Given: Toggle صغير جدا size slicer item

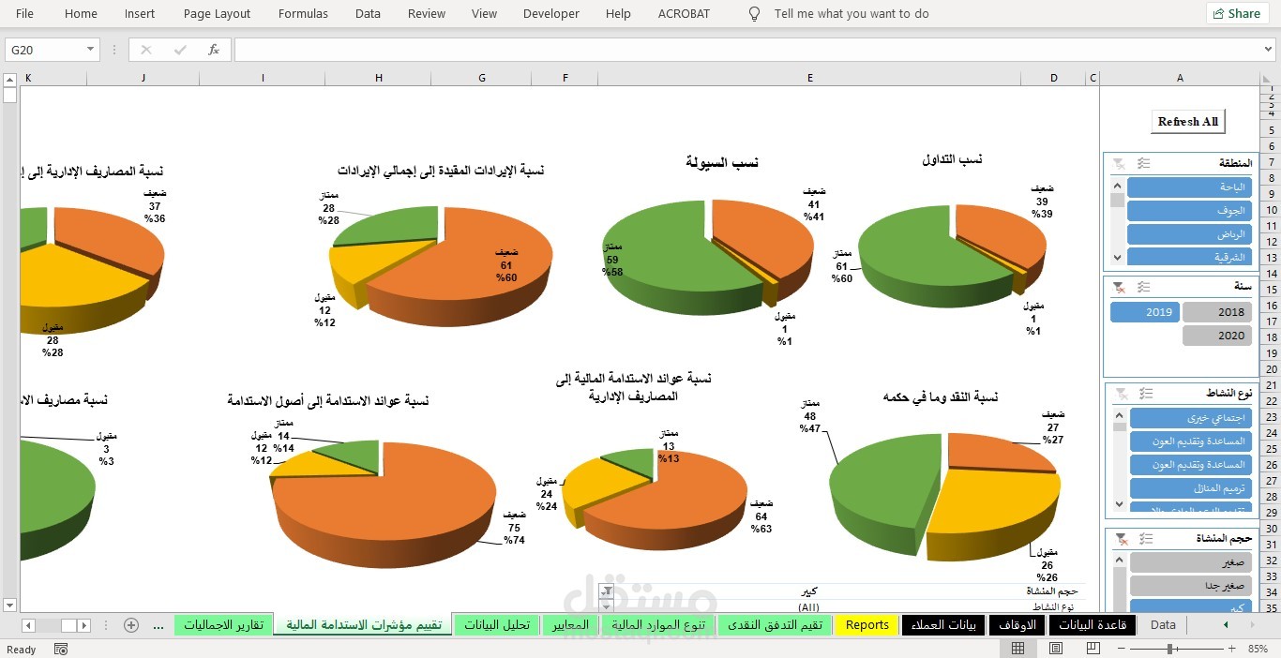Looking at the screenshot, I should pos(1191,586).
